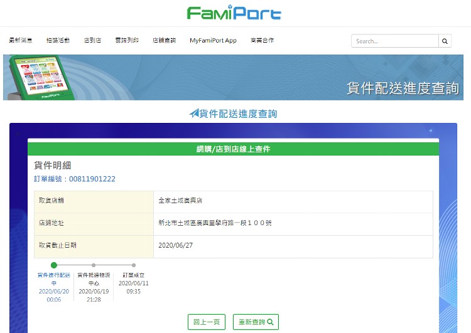Open the 促銷活動 menu item
Image resolution: width=471 pixels, height=333 pixels.
click(58, 40)
